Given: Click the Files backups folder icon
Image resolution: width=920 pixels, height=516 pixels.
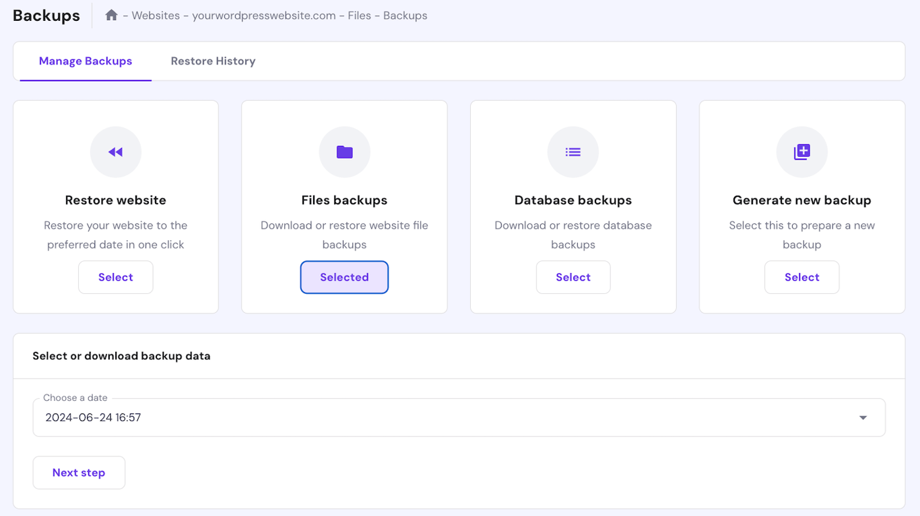Looking at the screenshot, I should point(344,152).
